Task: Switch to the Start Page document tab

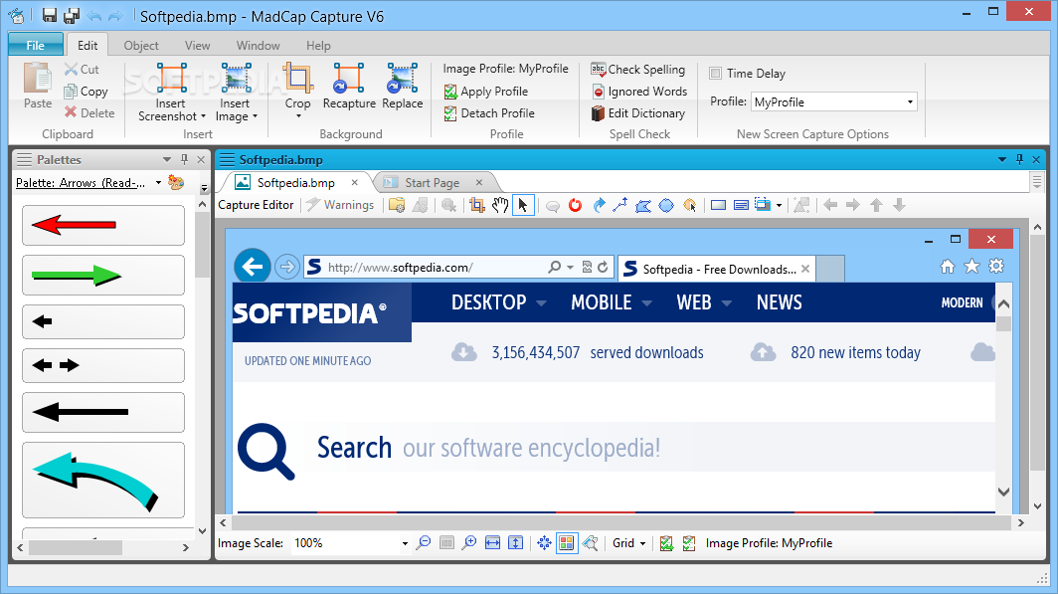Action: coord(432,183)
